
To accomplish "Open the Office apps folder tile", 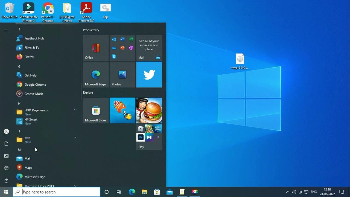I will [122, 48].
